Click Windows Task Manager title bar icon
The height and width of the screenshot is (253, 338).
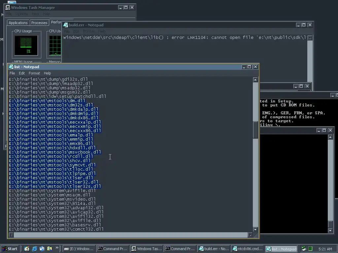pos(8,8)
